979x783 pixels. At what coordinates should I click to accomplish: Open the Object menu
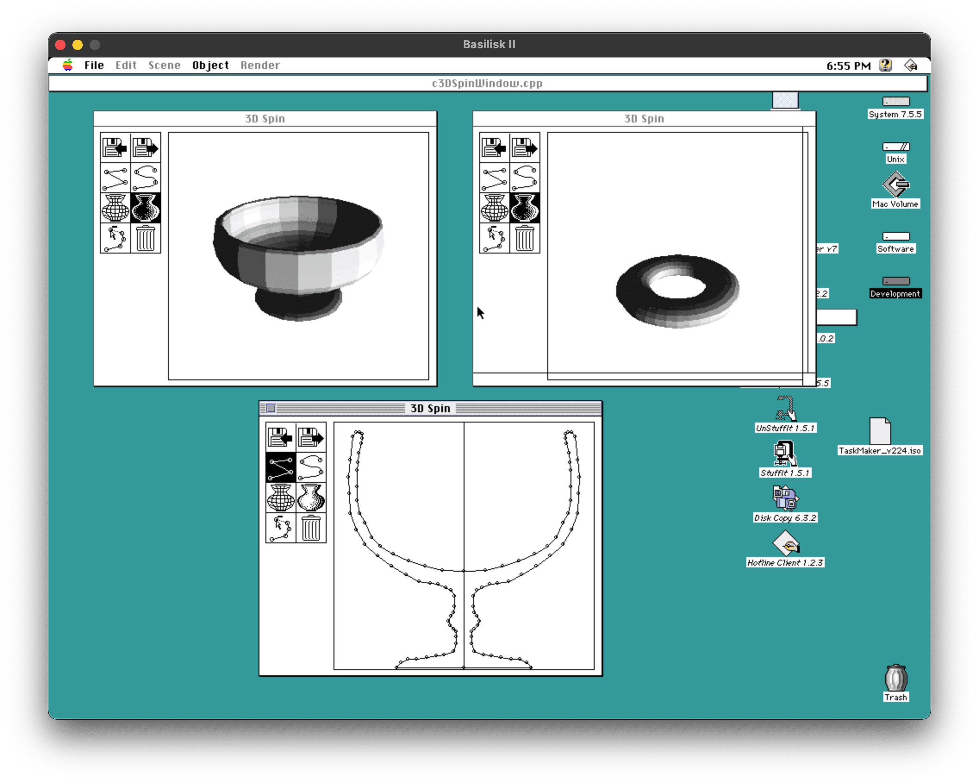[x=210, y=65]
